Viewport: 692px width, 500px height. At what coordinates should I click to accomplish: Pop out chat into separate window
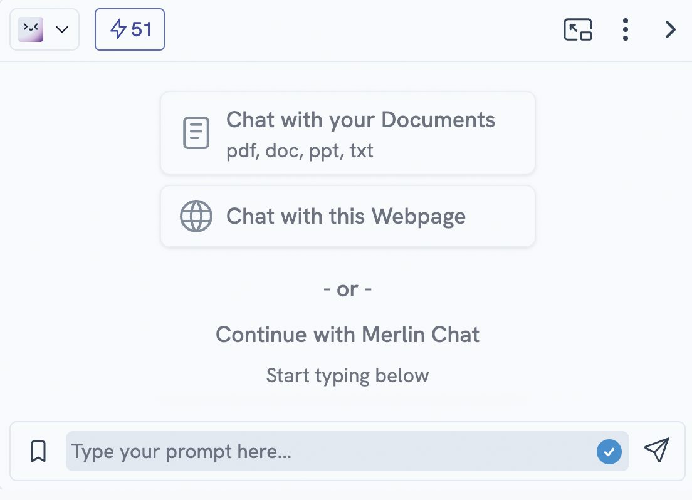coord(578,29)
